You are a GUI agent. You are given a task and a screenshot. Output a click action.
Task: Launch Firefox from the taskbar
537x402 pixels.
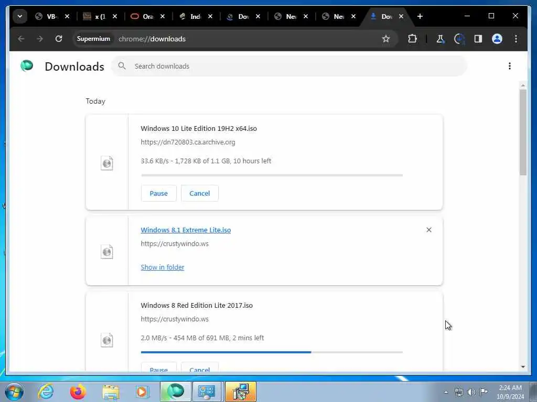point(78,392)
